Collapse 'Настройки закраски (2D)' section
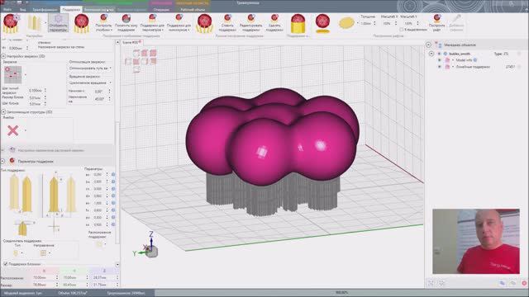The height and width of the screenshot is (297, 529). tap(3, 56)
